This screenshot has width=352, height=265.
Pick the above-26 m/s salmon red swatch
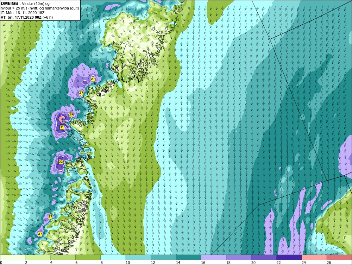(339, 257)
